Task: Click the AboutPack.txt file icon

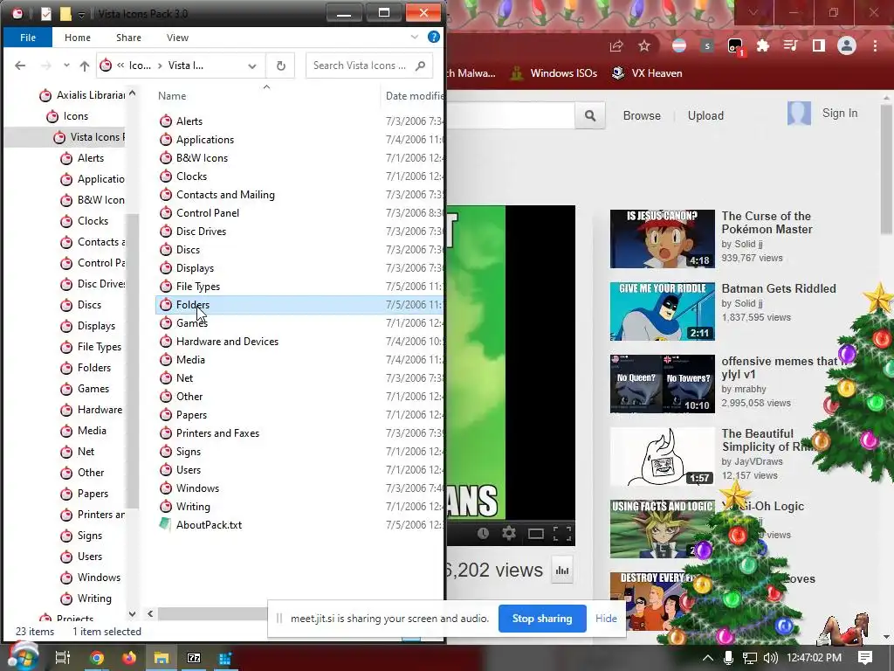Action: coord(165,524)
